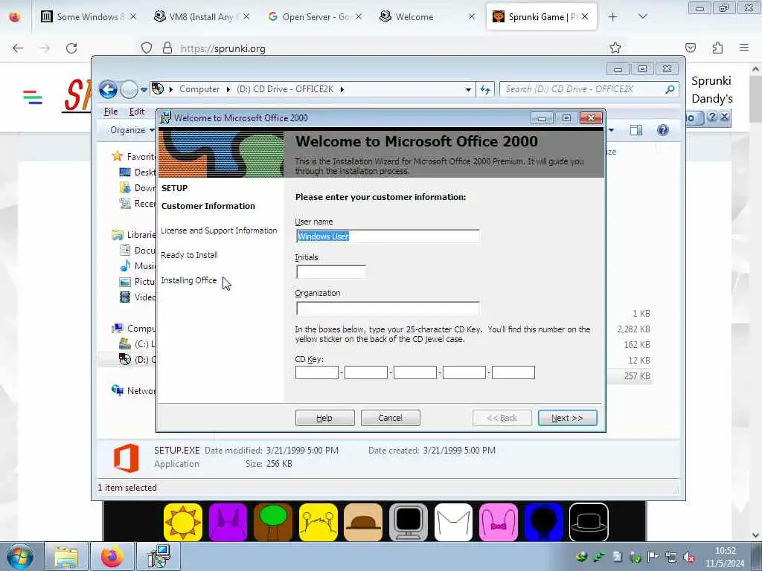Image resolution: width=762 pixels, height=571 pixels.
Task: Open the File menu in Explorer
Action: 111,112
